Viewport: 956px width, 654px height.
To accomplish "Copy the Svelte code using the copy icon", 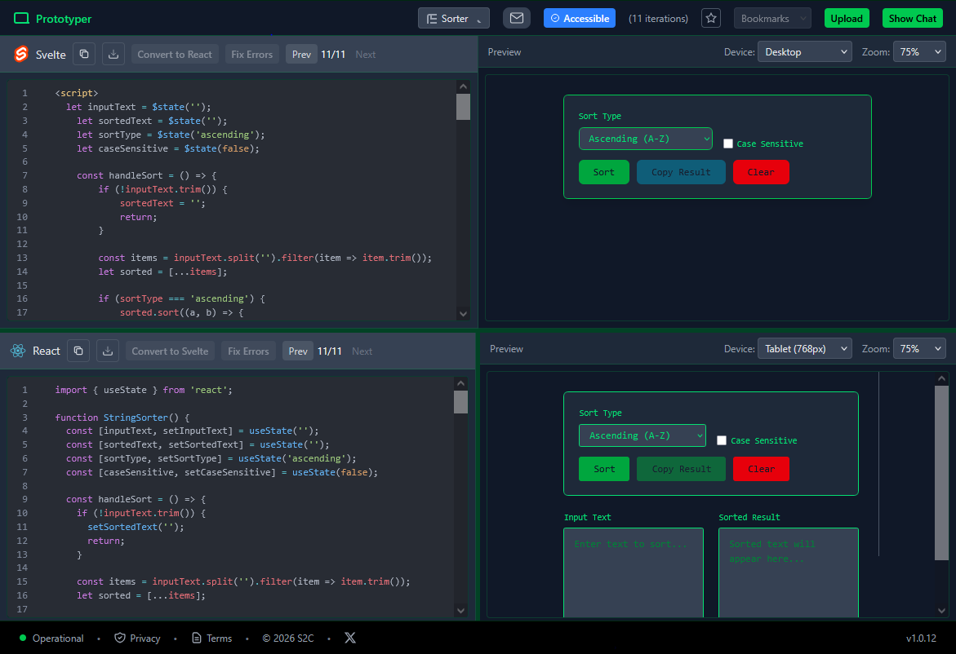I will click(x=84, y=53).
